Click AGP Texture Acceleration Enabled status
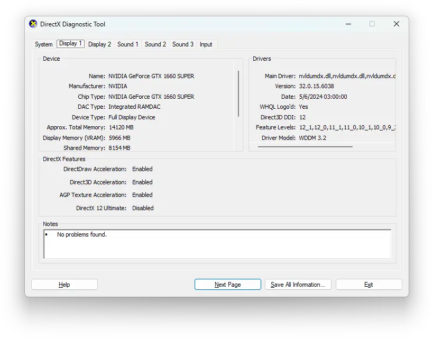433x339 pixels. [142, 195]
